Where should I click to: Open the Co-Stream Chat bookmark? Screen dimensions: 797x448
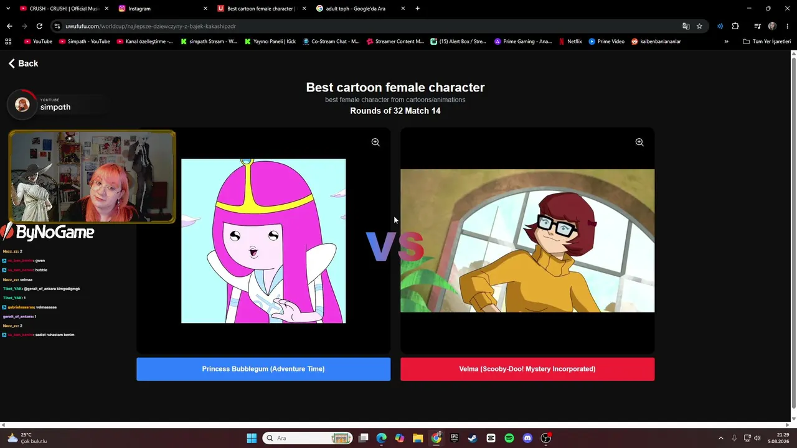pyautogui.click(x=331, y=42)
